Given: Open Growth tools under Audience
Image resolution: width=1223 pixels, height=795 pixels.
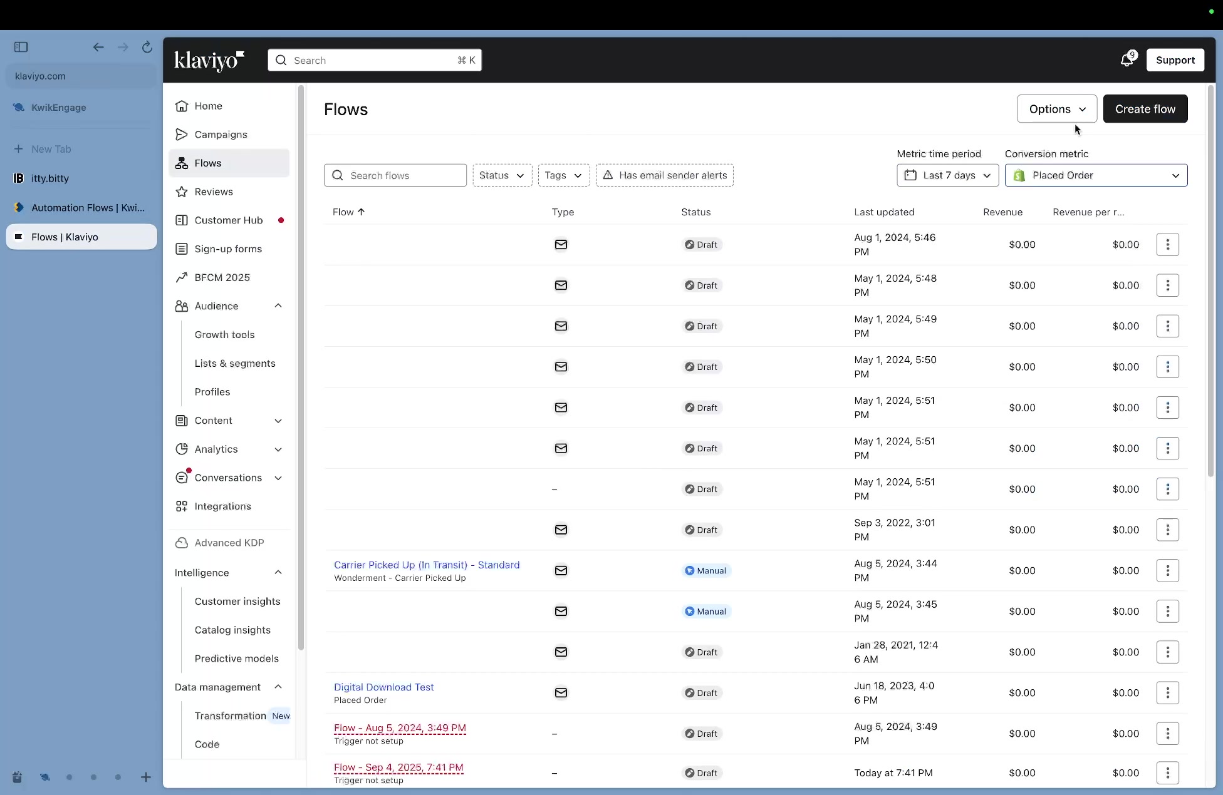Looking at the screenshot, I should 225,335.
